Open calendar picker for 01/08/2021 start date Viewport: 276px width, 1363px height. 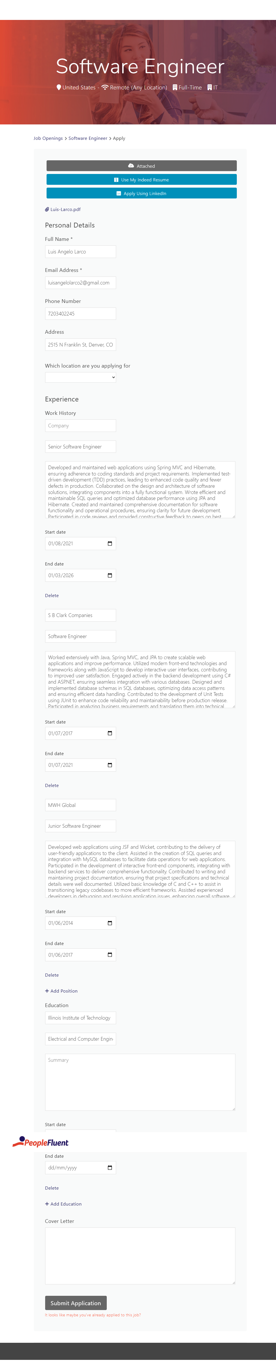point(110,543)
